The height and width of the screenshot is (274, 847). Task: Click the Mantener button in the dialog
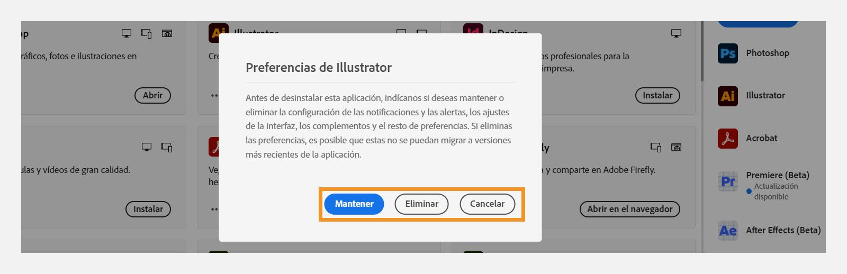click(354, 204)
